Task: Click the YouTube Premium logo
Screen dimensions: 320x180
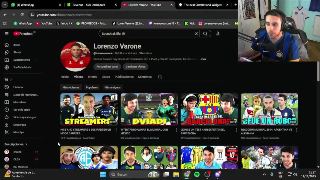Action: coord(23,33)
